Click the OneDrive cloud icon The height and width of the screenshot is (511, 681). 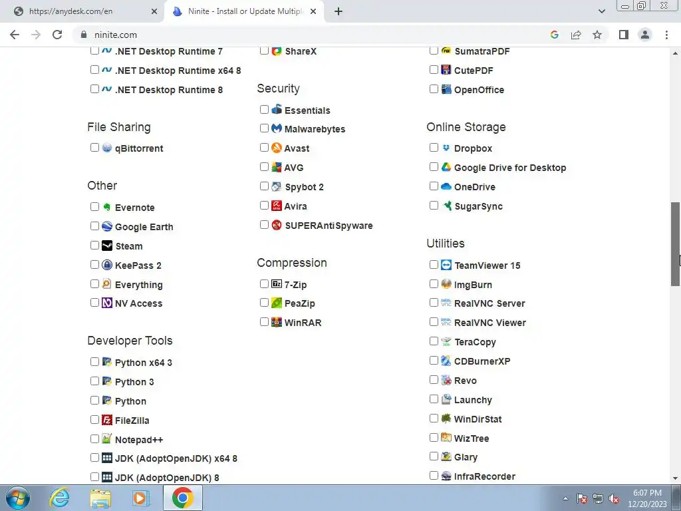(x=446, y=186)
